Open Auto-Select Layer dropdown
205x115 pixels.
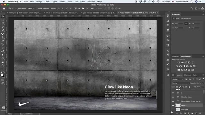(31, 9)
